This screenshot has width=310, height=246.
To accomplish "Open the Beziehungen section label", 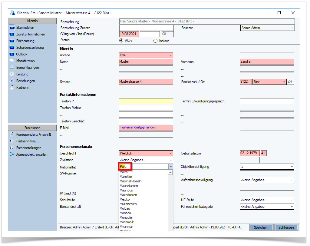I will pyautogui.click(x=26, y=81).
